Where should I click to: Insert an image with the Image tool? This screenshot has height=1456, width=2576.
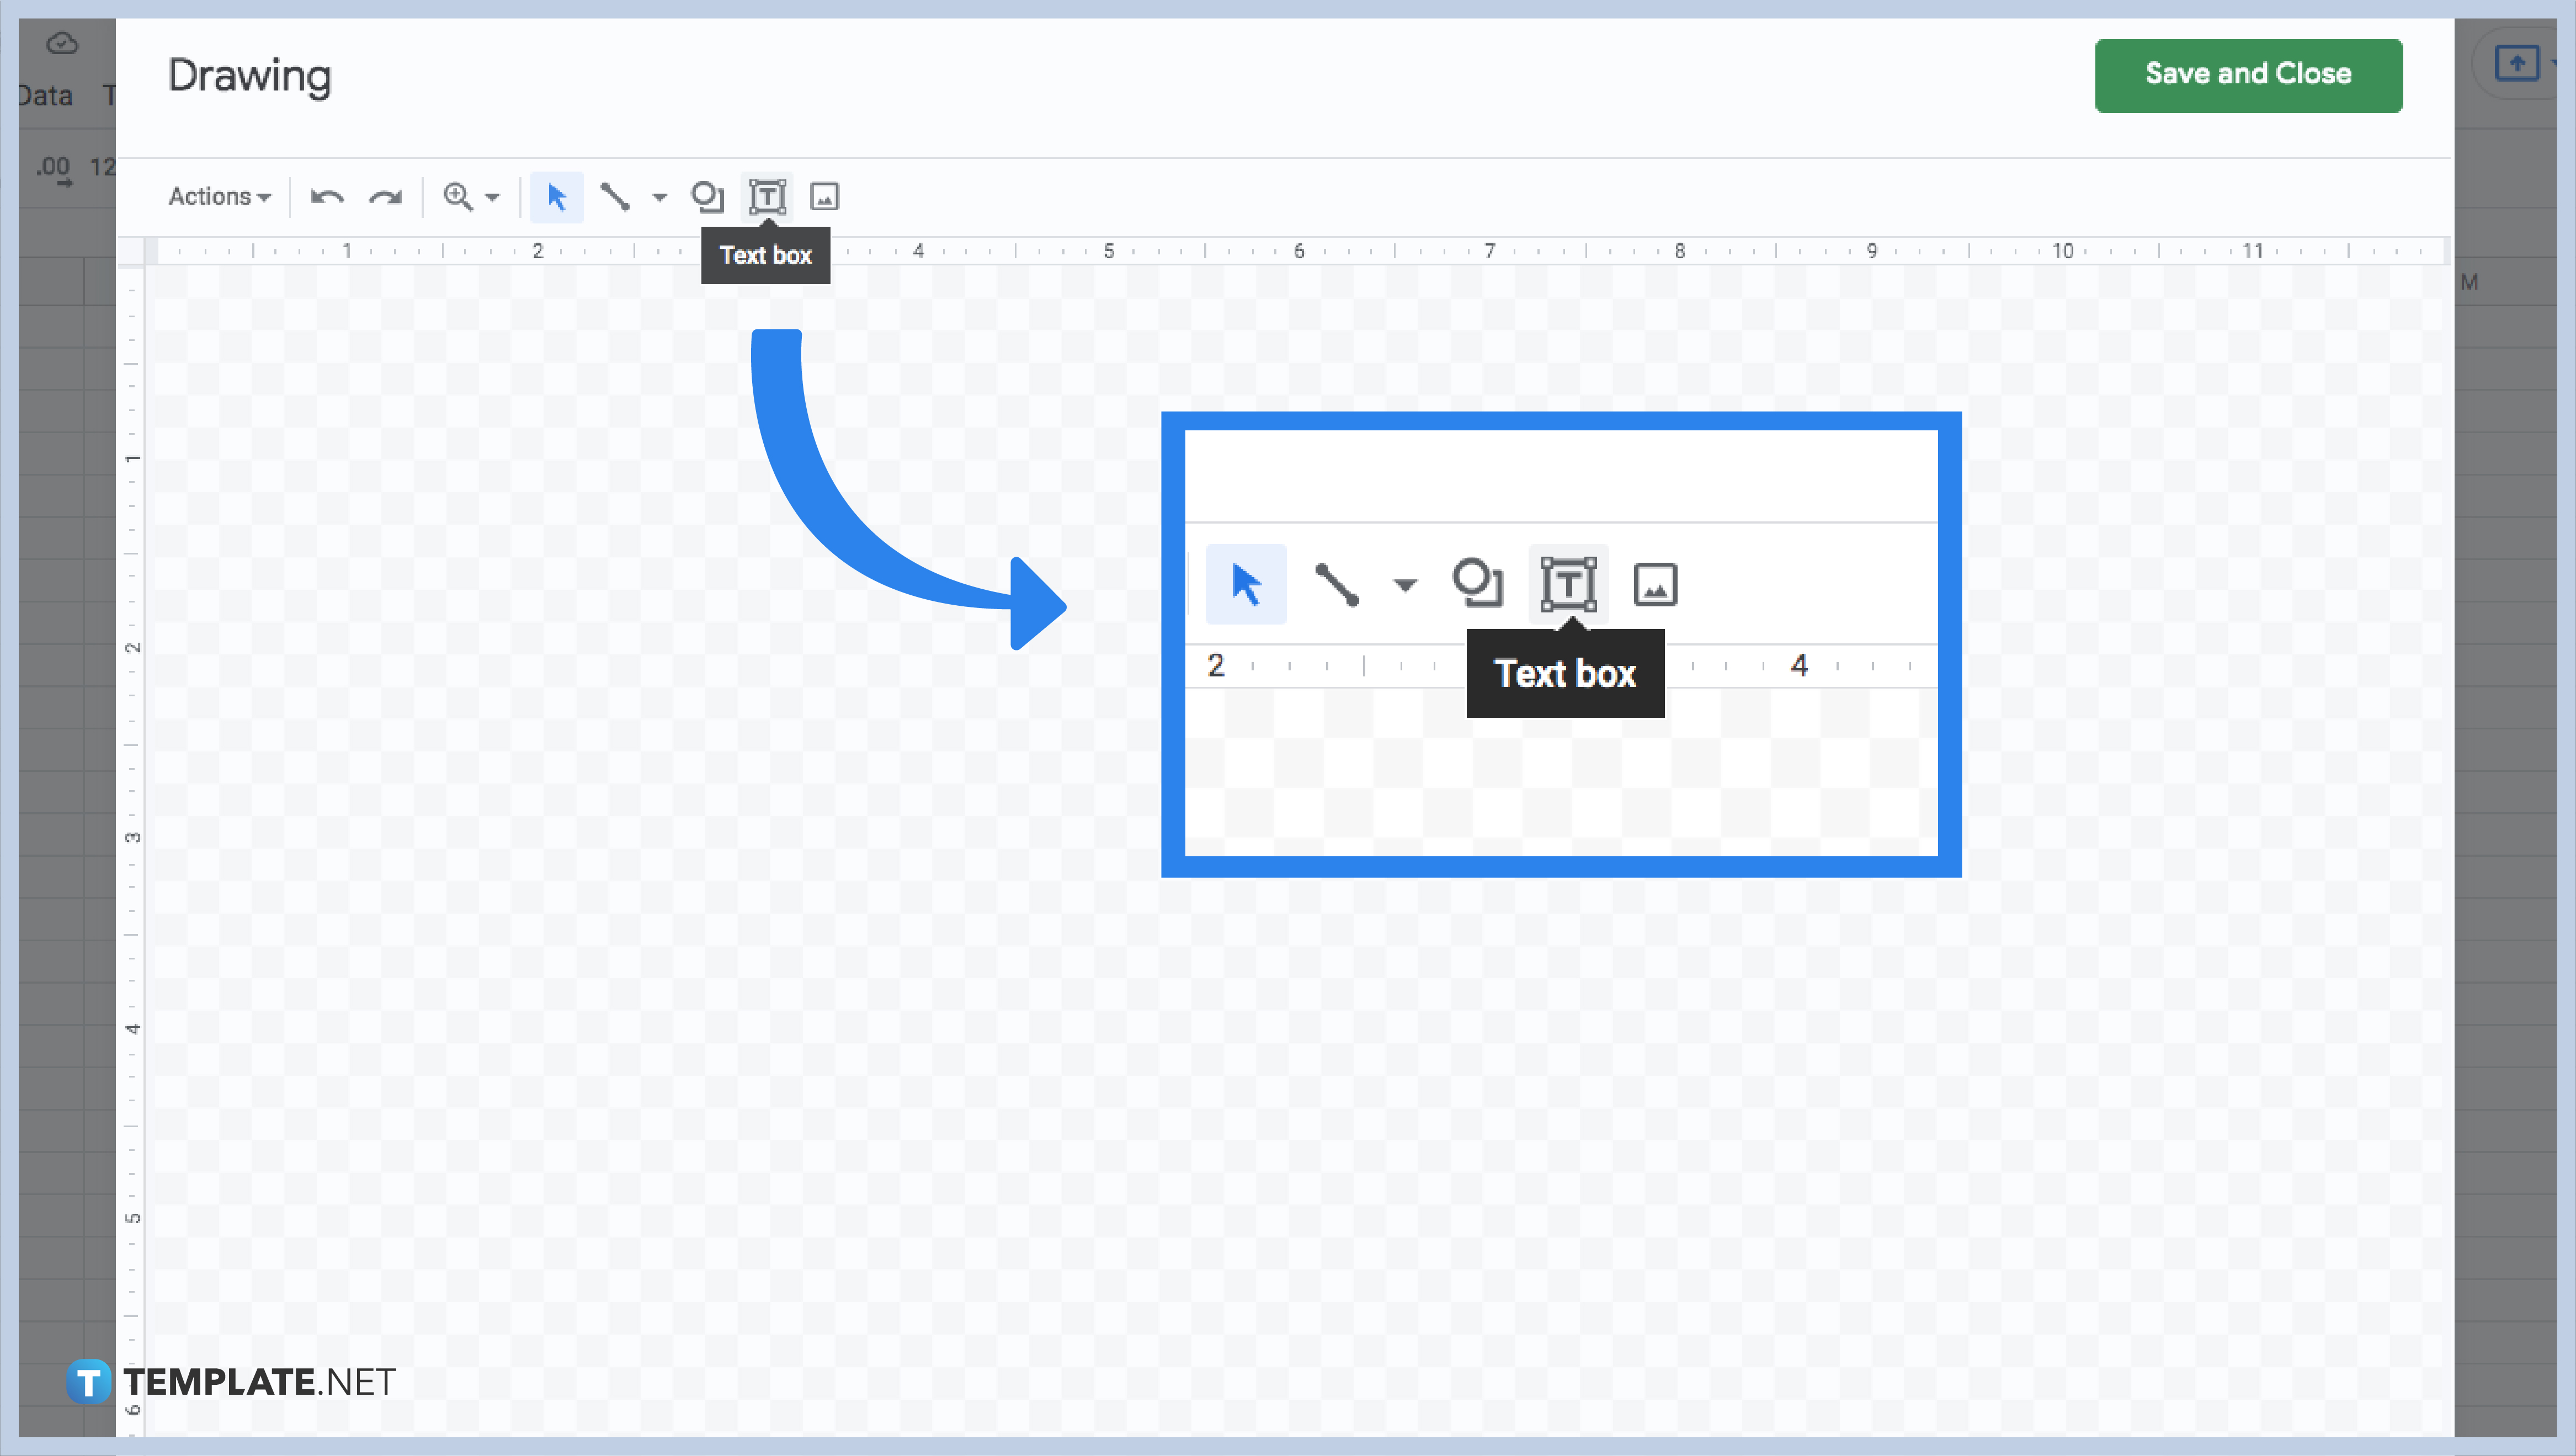824,197
